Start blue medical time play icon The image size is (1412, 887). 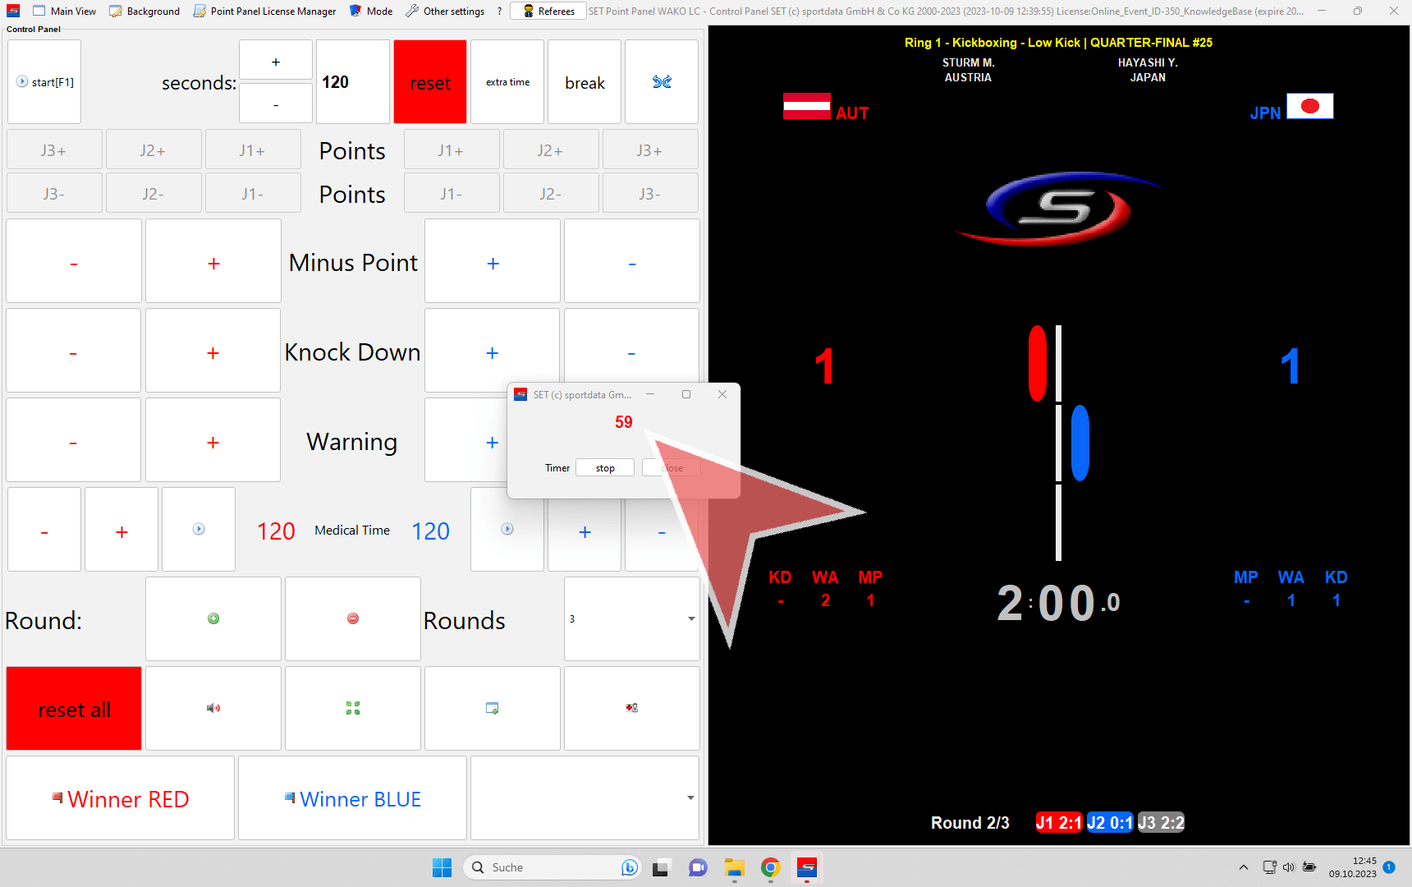click(x=507, y=530)
